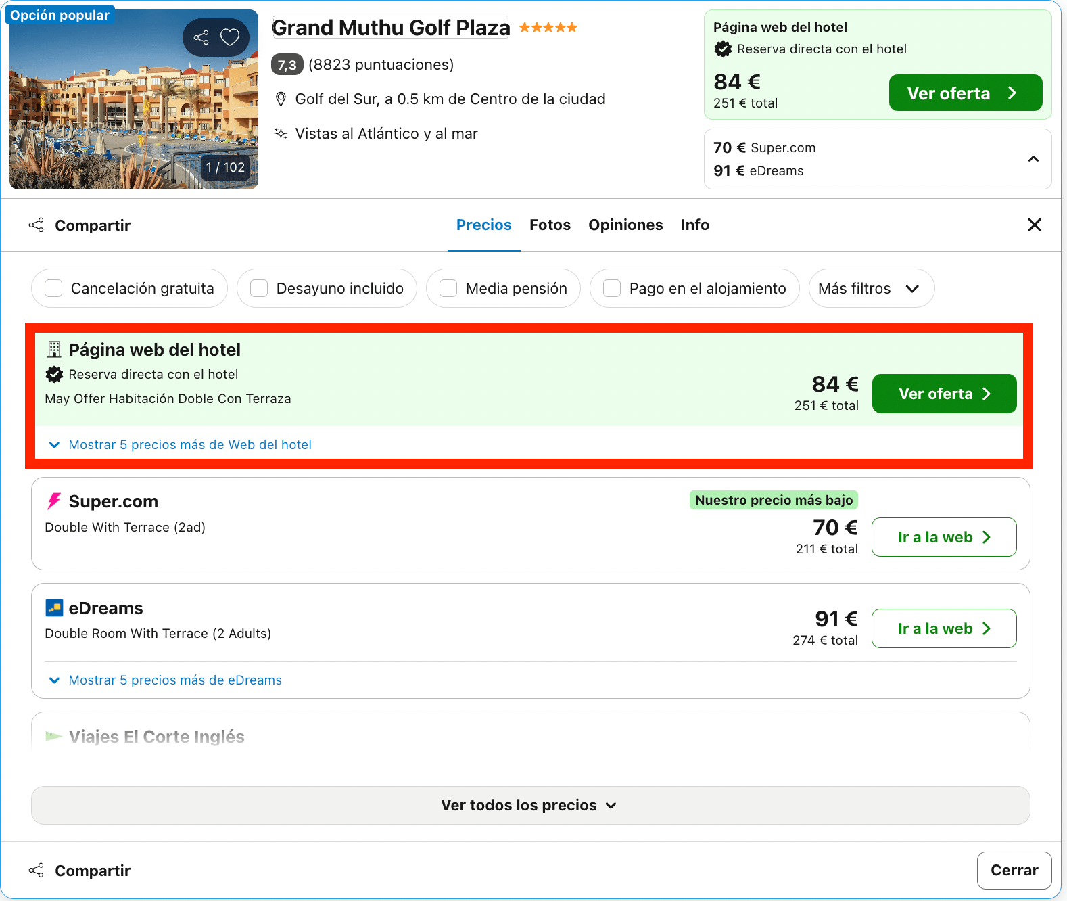The width and height of the screenshot is (1067, 901).
Task: Click the 91 € eDreams summary price
Action: point(759,170)
